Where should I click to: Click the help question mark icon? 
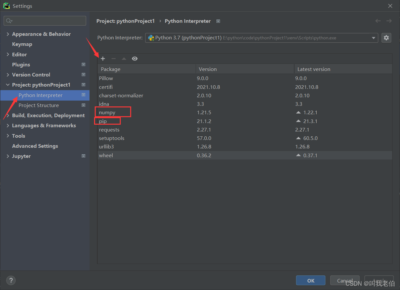(x=11, y=280)
